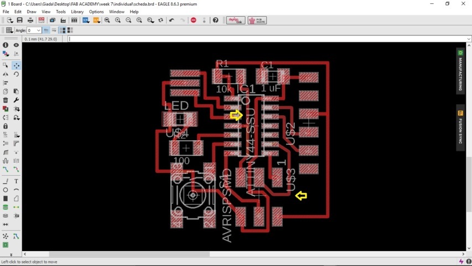472x266 pixels.
Task: Open the Library menu
Action: point(77,12)
